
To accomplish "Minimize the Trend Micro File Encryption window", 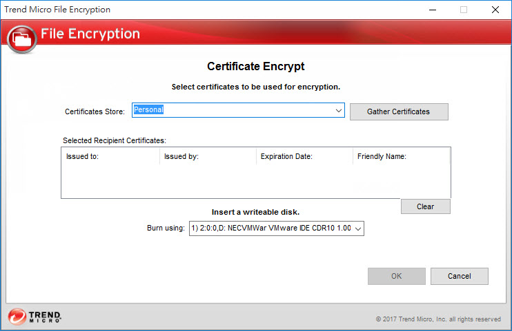I will pos(432,10).
